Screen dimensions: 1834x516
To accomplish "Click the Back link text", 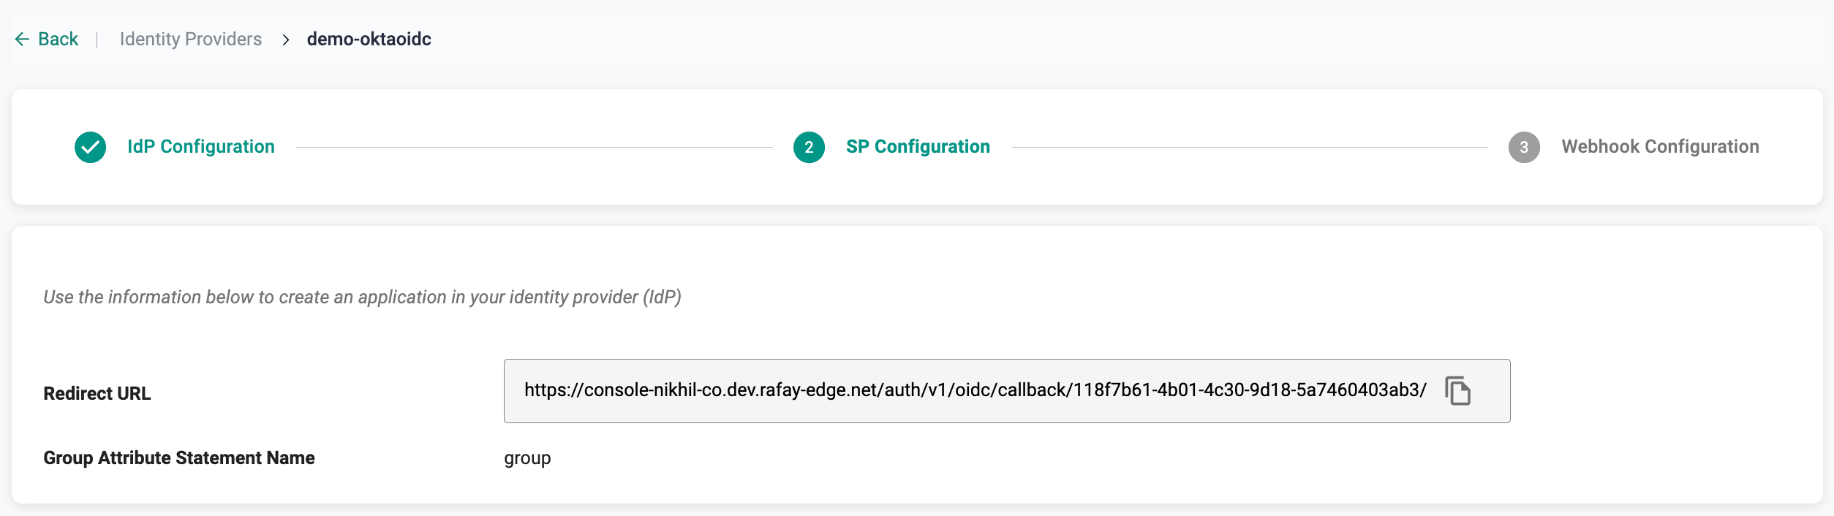I will [58, 39].
